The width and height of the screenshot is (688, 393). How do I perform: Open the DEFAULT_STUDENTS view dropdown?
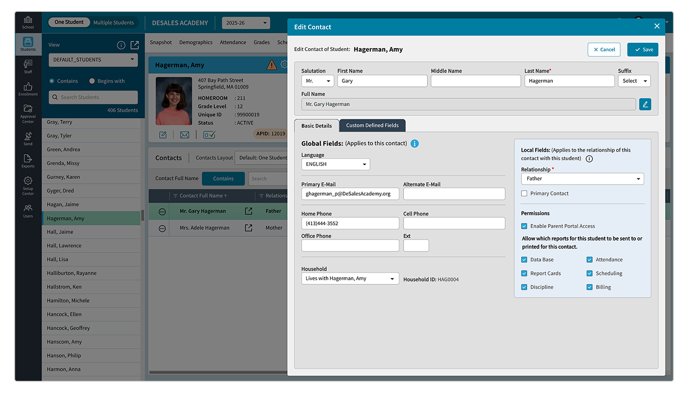93,60
